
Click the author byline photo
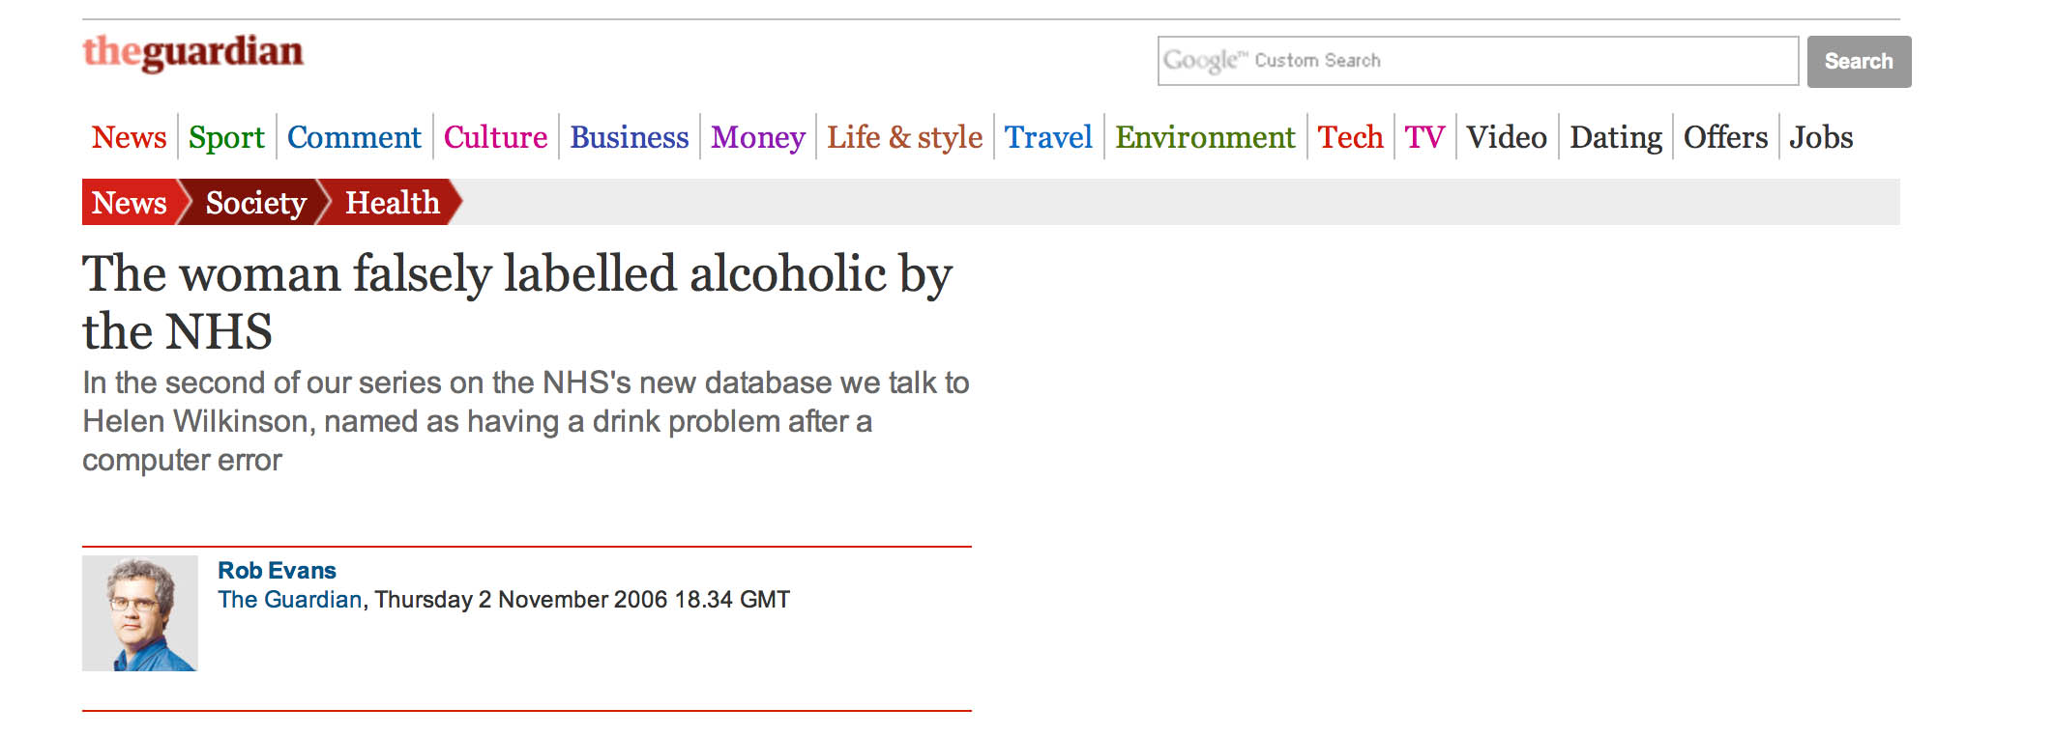[140, 613]
